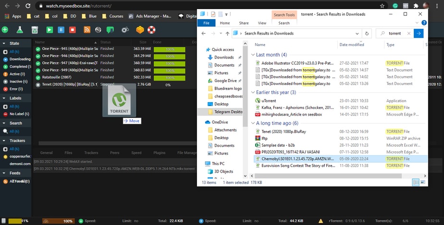444x225 pixels.
Task: Collapse the 'Last month (4)' group
Action: [253, 55]
